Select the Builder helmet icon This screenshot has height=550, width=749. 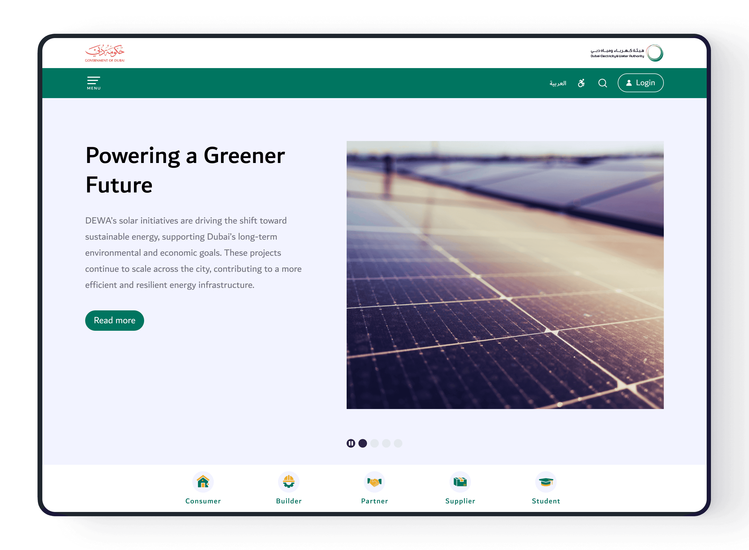[289, 482]
